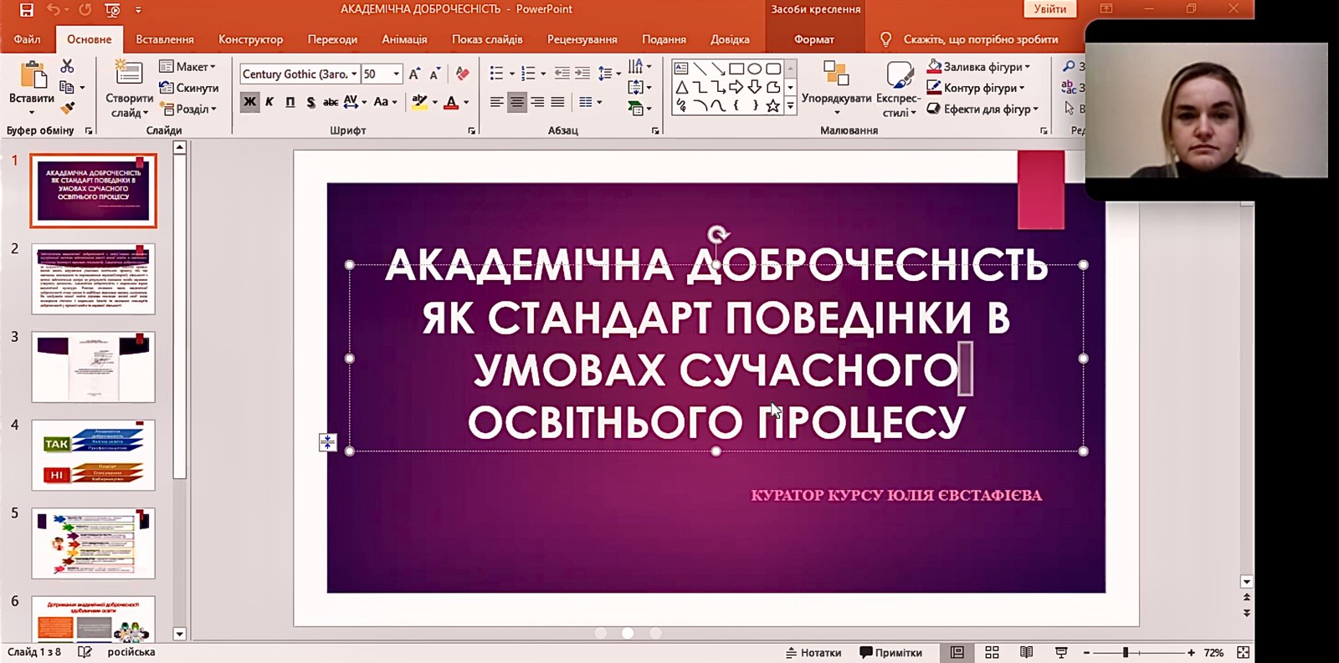Open Slide Sorter view in status bar
Image resolution: width=1339 pixels, height=663 pixels.
[x=992, y=652]
